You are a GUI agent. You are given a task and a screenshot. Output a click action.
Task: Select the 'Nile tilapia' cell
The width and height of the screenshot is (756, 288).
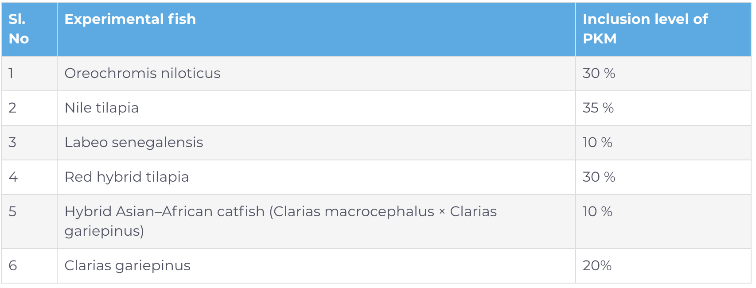tap(101, 108)
